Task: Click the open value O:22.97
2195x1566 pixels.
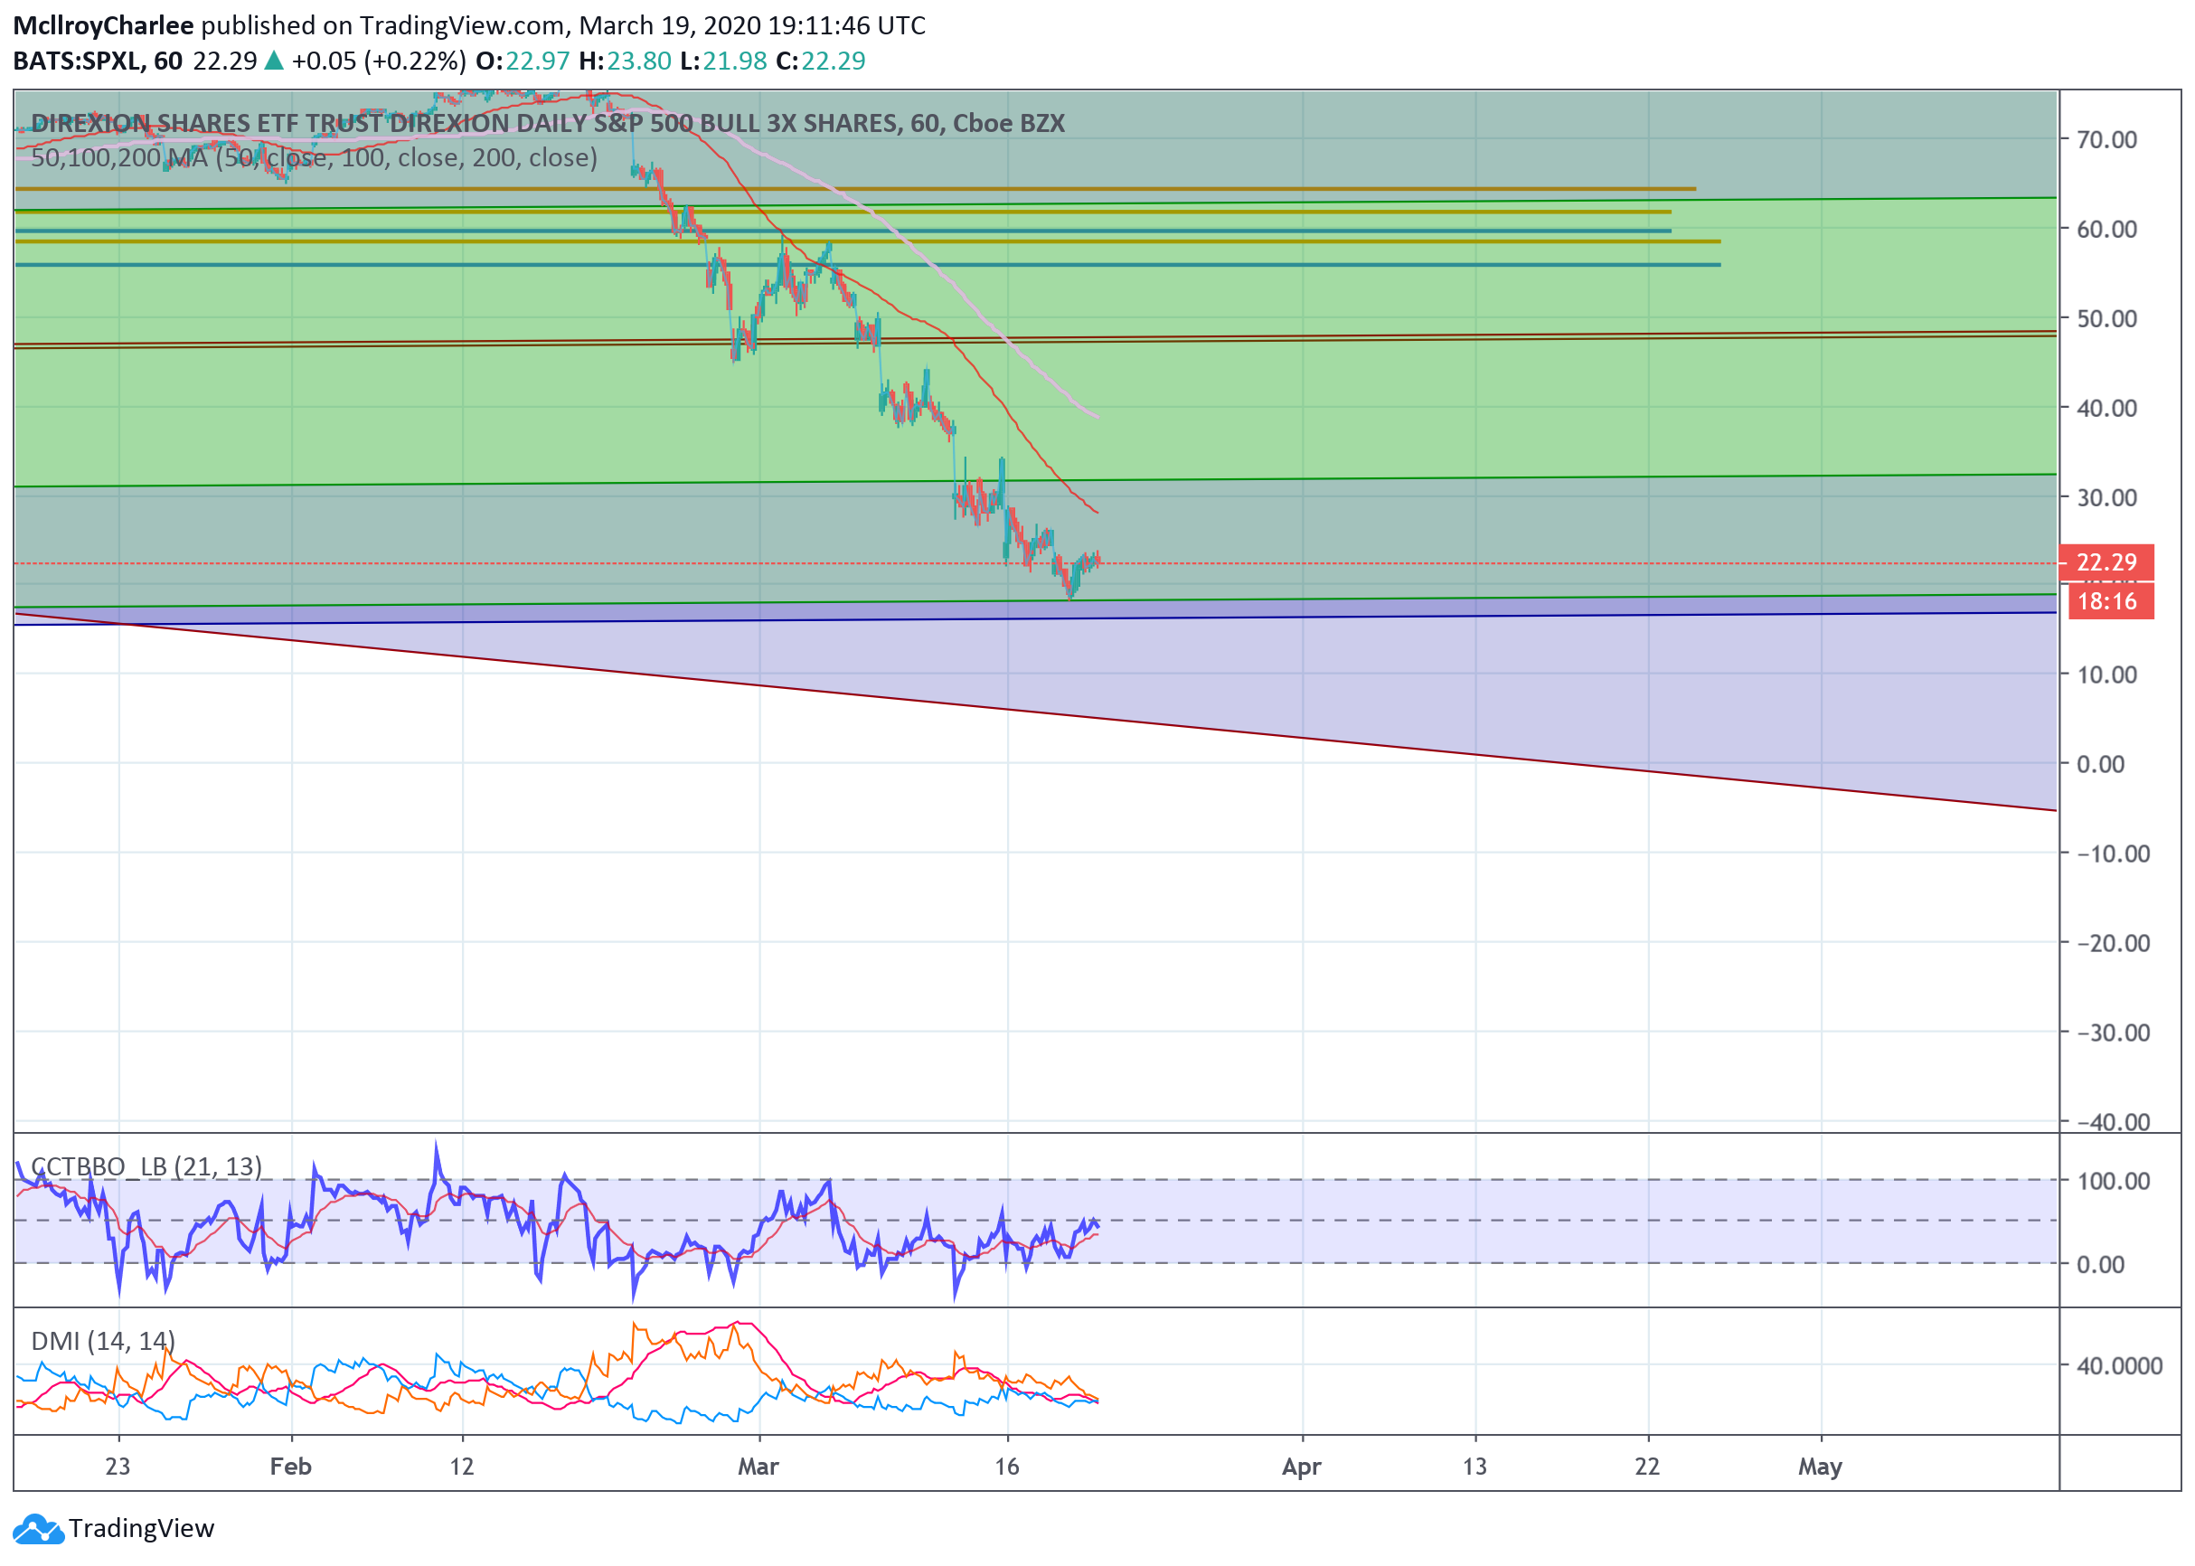Action: tap(523, 61)
